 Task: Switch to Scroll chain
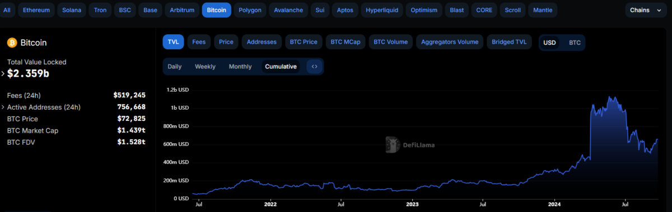coord(512,10)
